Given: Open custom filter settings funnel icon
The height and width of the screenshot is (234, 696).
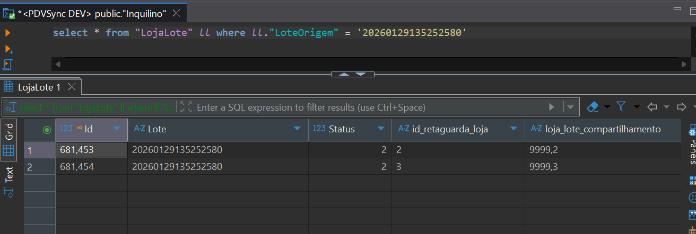Looking at the screenshot, I should (621, 107).
